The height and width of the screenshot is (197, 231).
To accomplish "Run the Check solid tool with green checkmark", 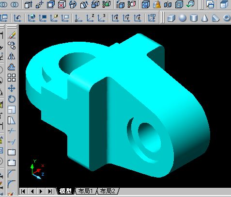I will (190, 4).
